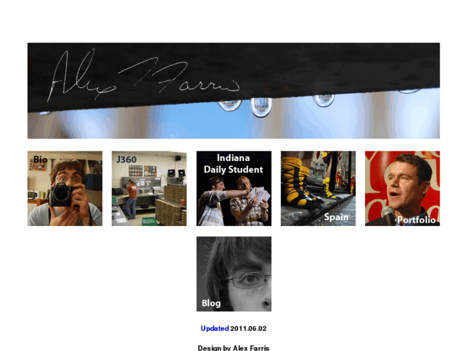The width and height of the screenshot is (468, 351).
Task: Click the Alex Farris signature in banner
Action: (144, 75)
